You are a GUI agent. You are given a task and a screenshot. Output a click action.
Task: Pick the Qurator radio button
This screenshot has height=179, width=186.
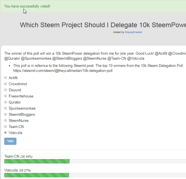[x=6, y=102]
